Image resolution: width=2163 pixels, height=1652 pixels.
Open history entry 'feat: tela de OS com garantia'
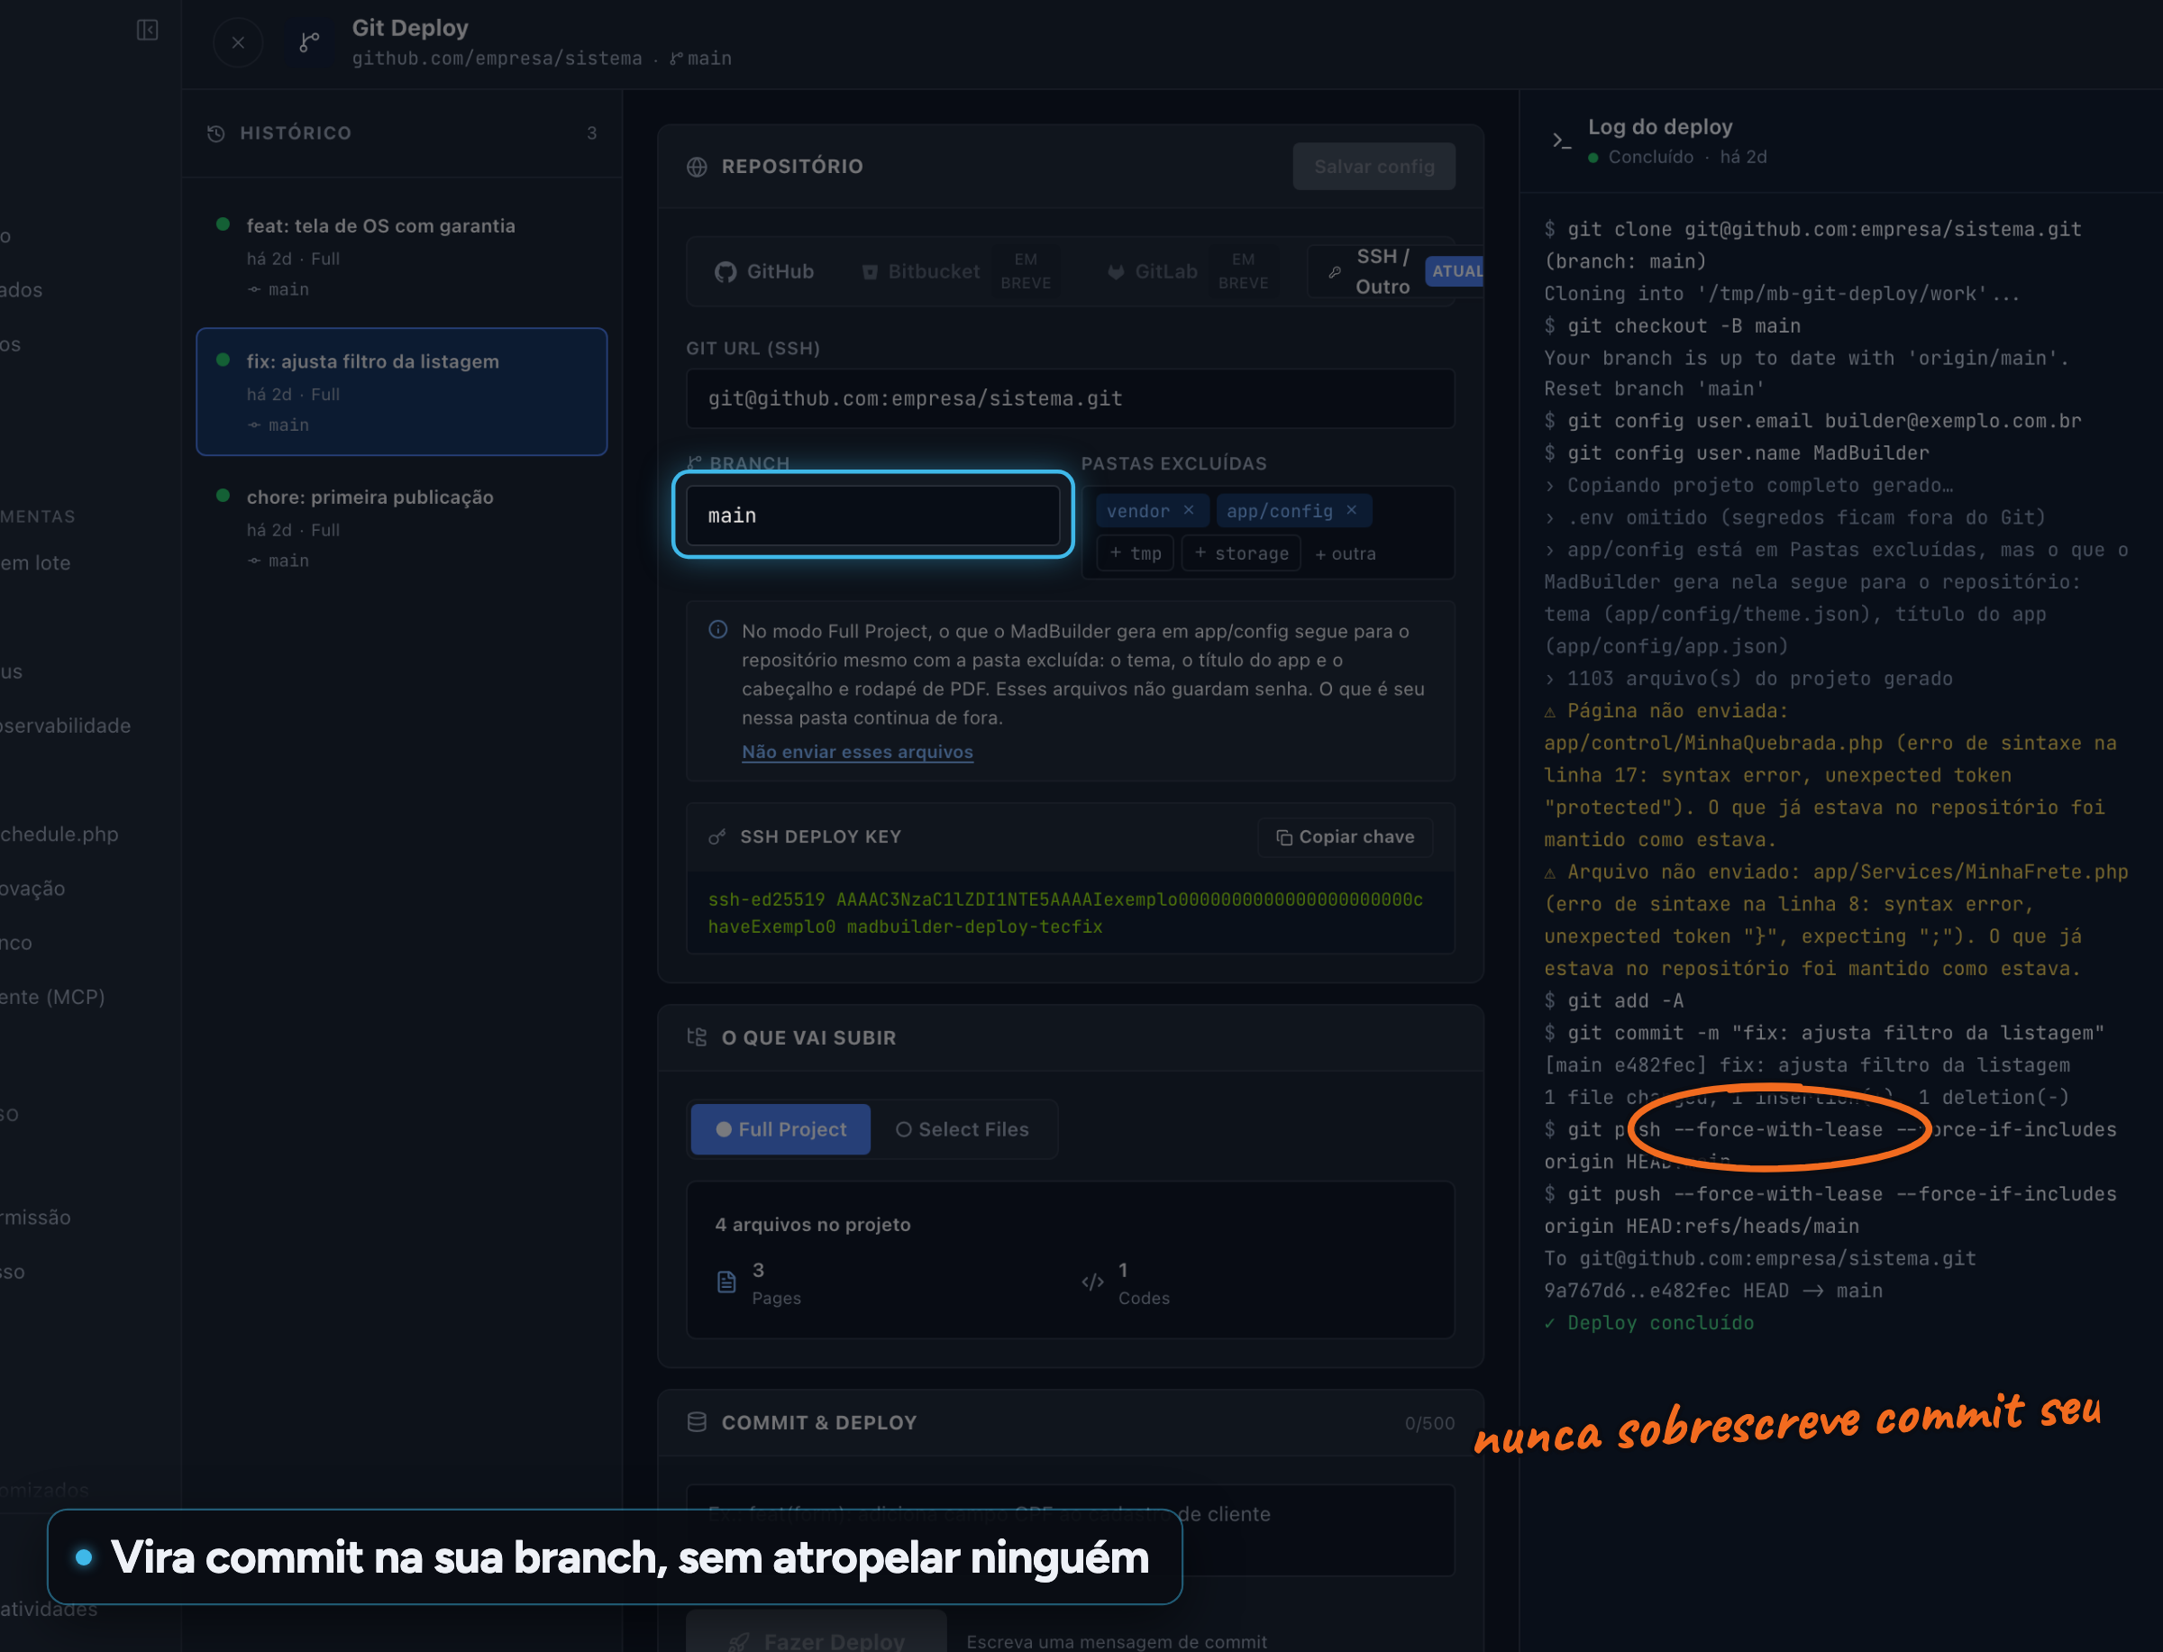tap(401, 256)
